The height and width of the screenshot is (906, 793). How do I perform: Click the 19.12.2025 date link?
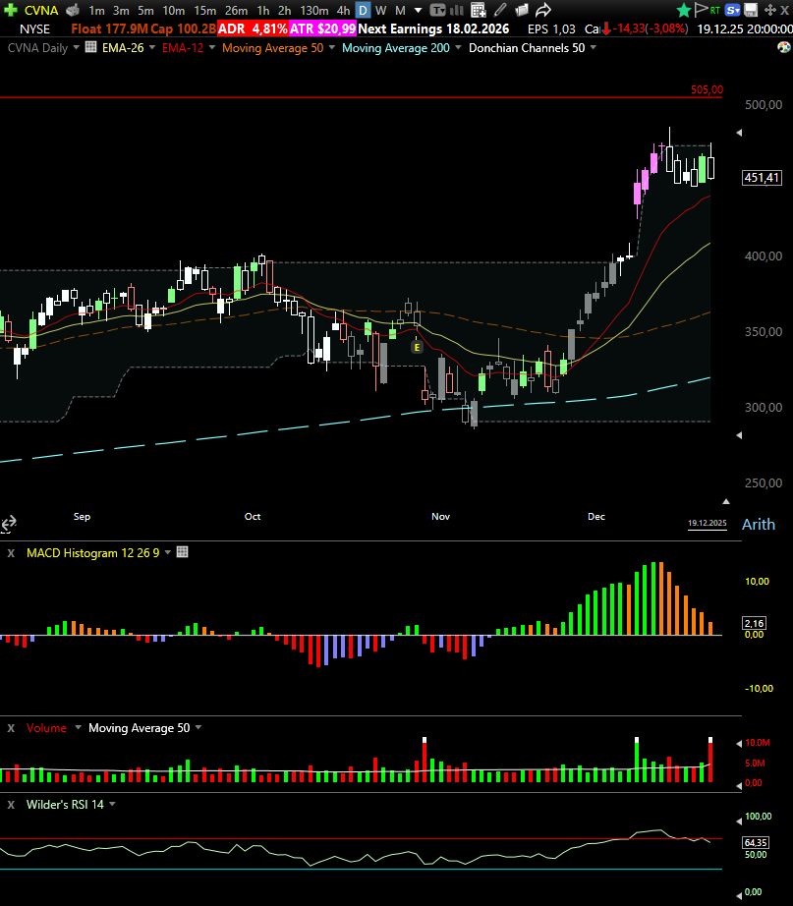tap(707, 523)
